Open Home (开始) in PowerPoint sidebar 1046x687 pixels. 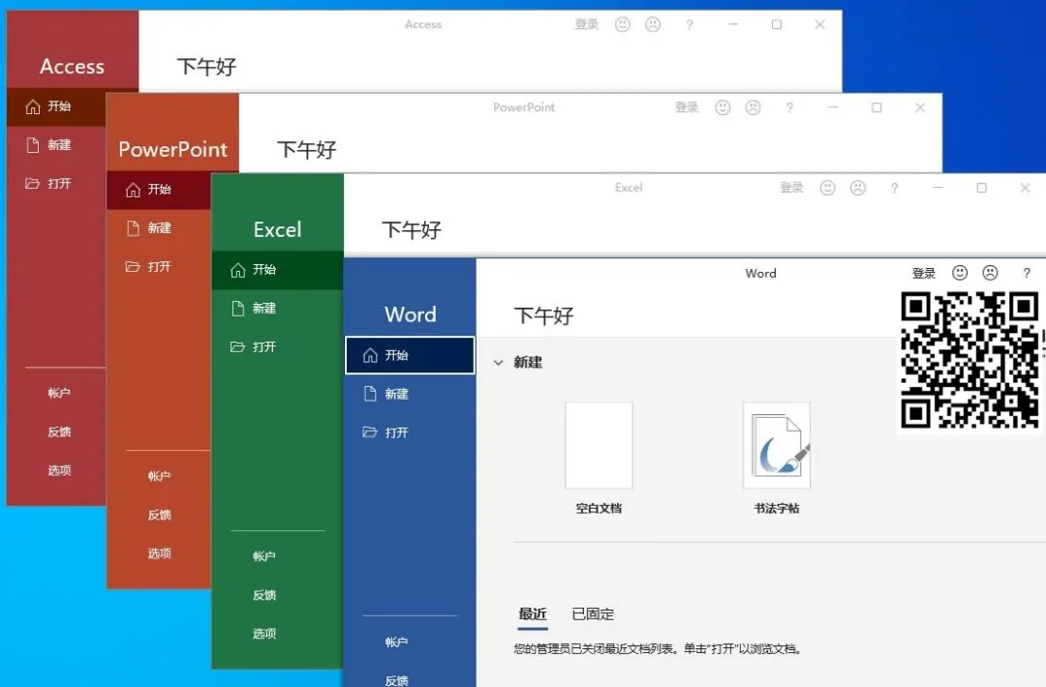pos(159,190)
